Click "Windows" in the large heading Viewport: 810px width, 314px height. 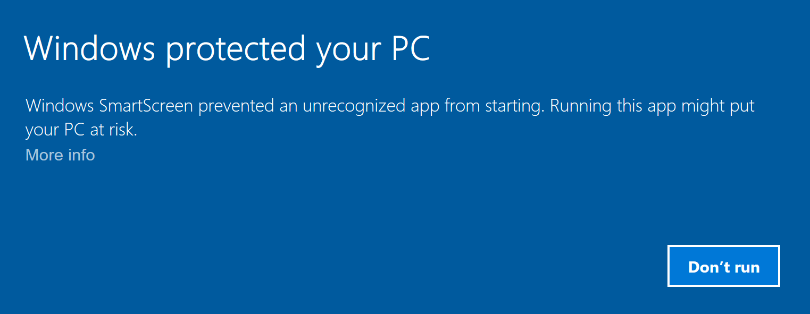(x=89, y=49)
